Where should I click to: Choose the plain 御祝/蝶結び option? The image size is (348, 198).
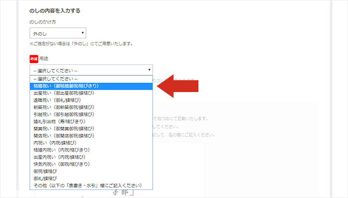(91, 171)
